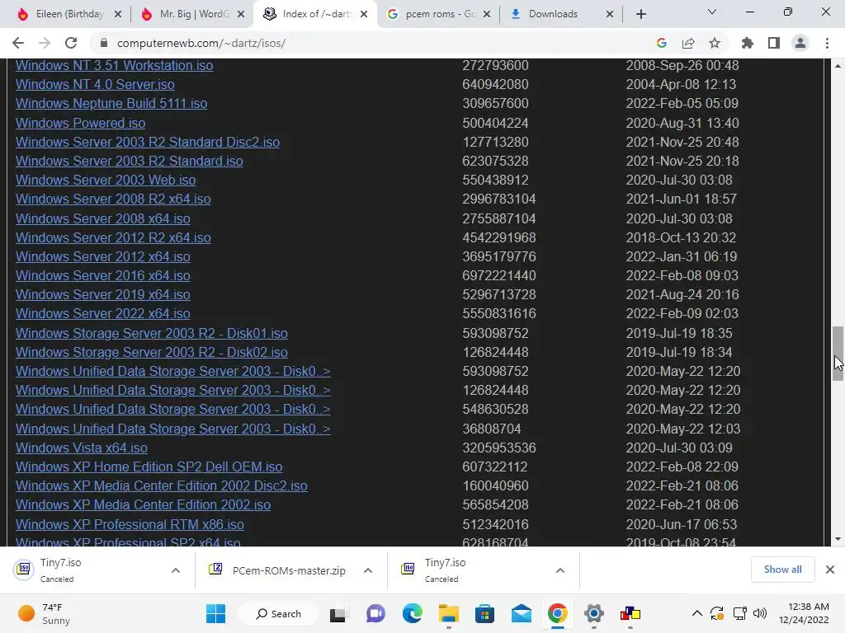Share this page via the share icon
The width and height of the screenshot is (845, 633).
pos(688,43)
